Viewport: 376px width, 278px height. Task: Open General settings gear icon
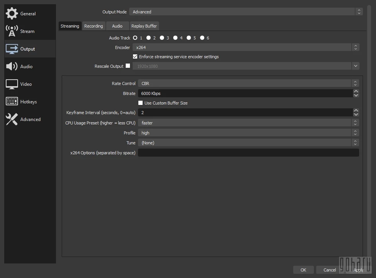(x=12, y=13)
